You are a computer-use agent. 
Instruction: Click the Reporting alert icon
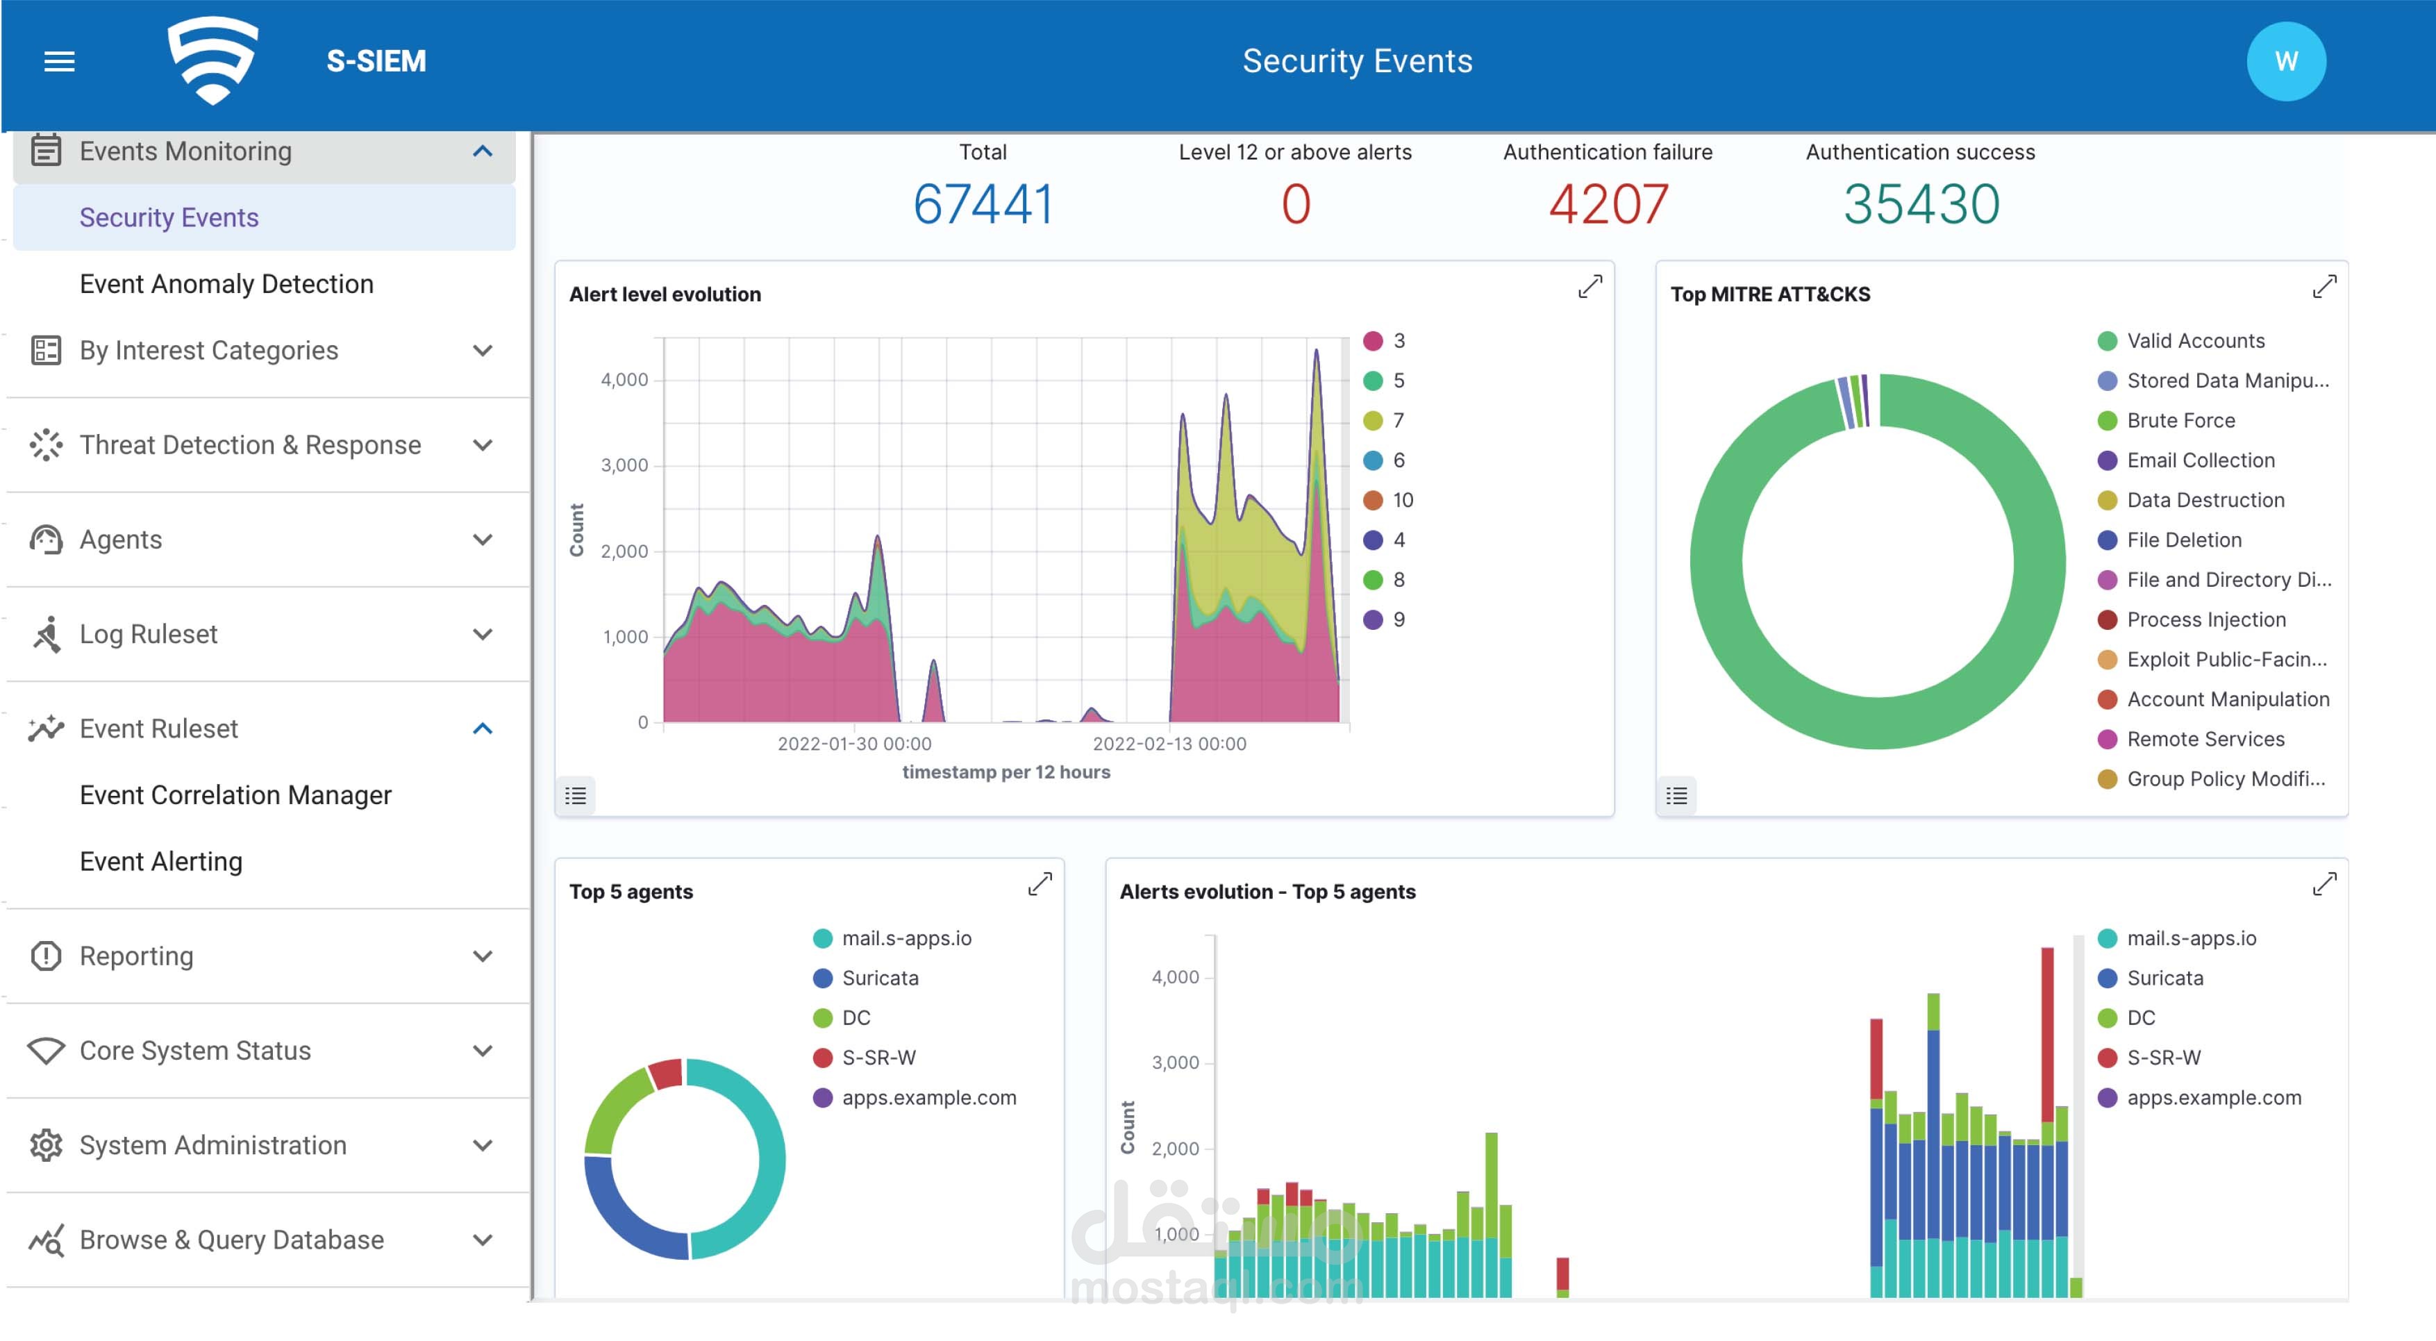[x=45, y=955]
